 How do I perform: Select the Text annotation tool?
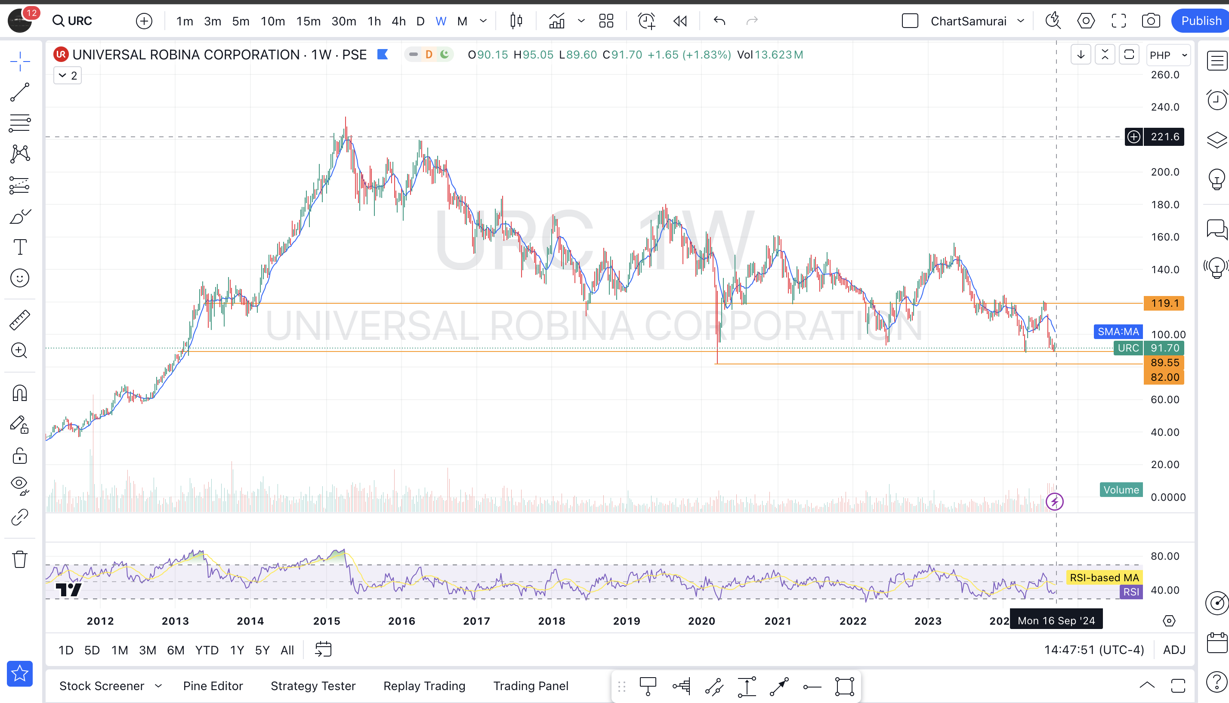20,247
